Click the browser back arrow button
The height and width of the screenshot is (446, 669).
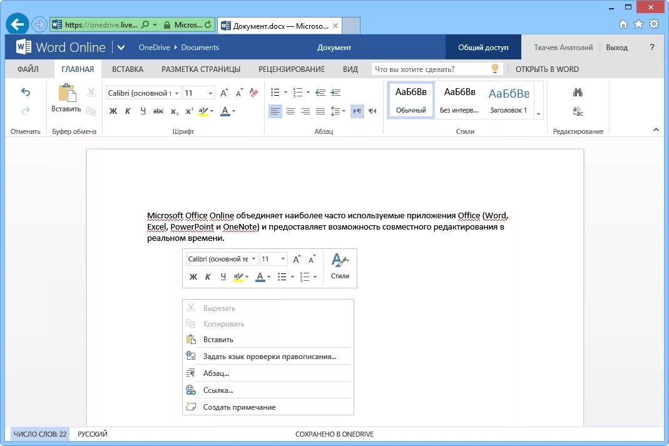pos(17,24)
